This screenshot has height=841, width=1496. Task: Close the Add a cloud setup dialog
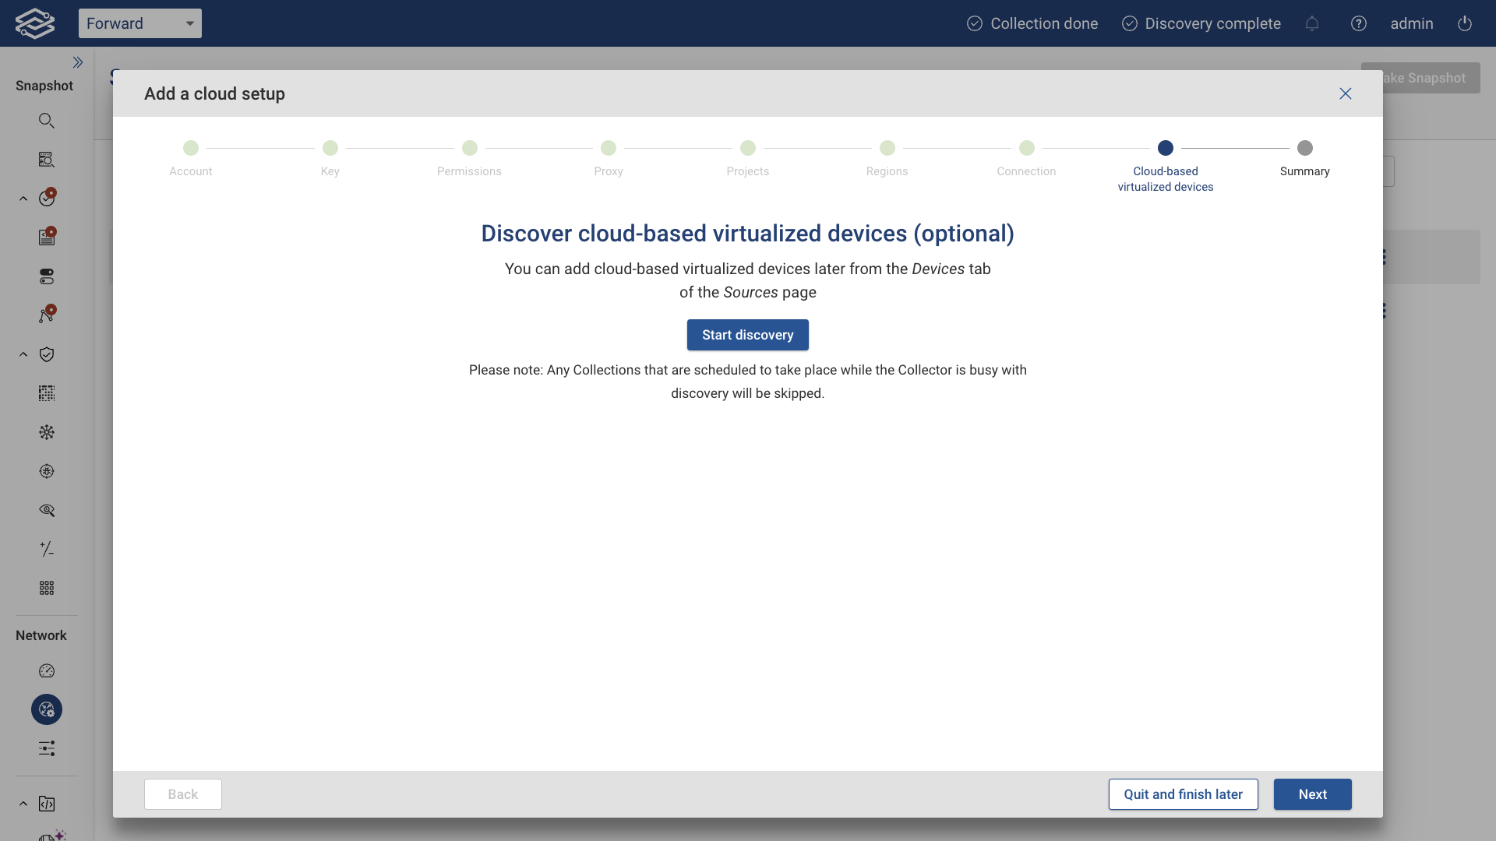(1345, 93)
